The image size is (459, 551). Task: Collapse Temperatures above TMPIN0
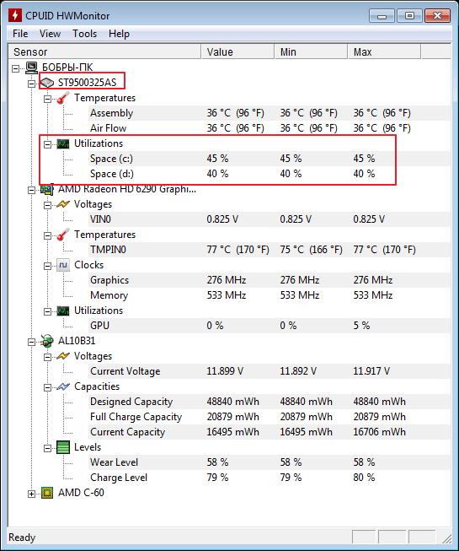pyautogui.click(x=47, y=235)
